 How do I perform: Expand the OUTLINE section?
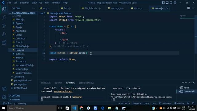point(16,96)
